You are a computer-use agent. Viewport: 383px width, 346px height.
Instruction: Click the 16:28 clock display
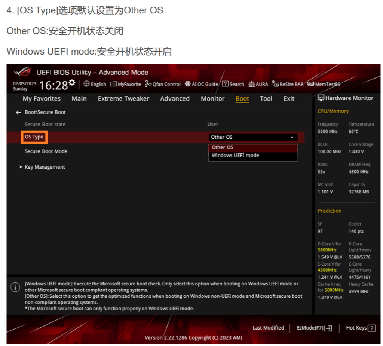[x=53, y=86]
